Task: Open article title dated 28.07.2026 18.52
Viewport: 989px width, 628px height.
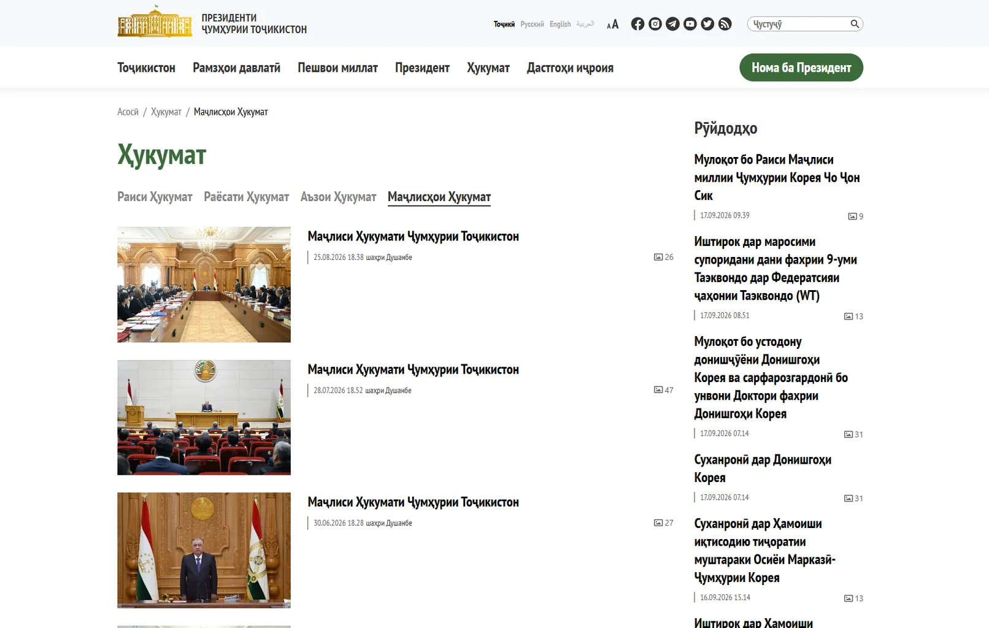Action: 413,370
